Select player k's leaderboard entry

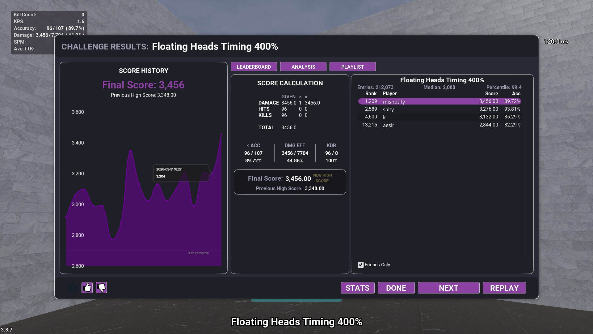[439, 117]
